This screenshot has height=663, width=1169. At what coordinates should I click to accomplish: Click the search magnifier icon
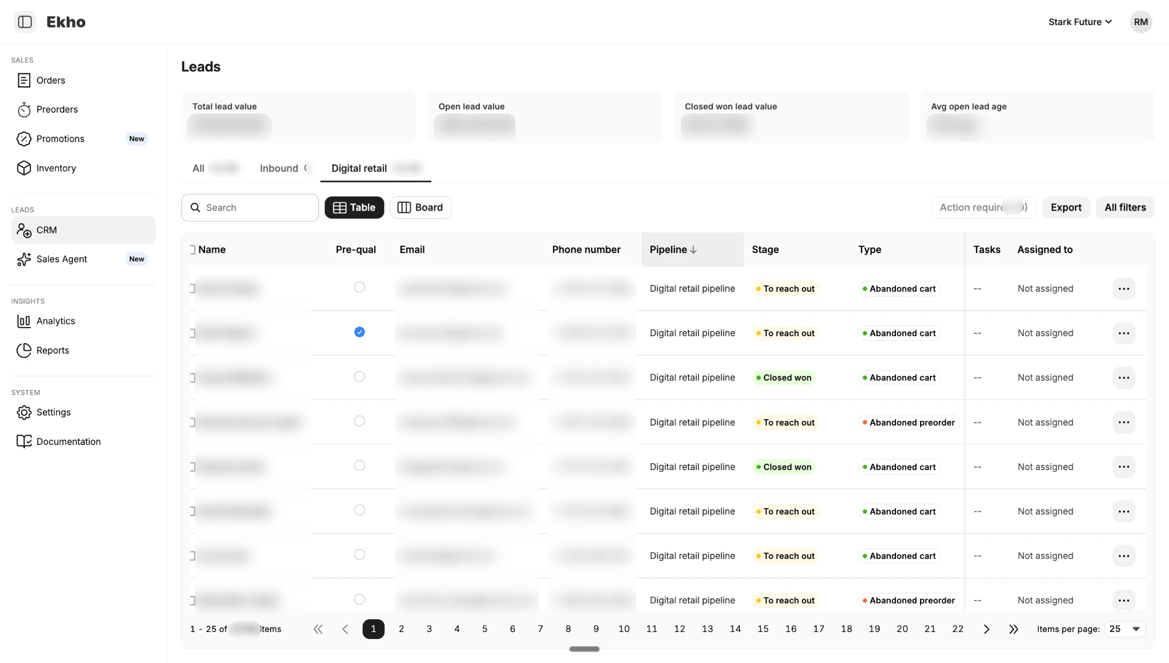(x=196, y=208)
